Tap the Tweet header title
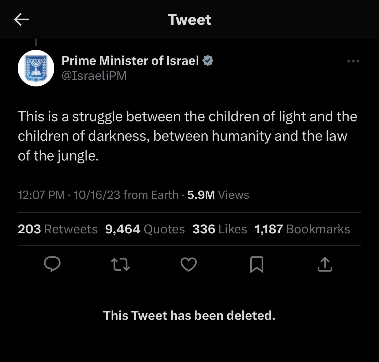This screenshot has height=362, width=379. coord(189,20)
